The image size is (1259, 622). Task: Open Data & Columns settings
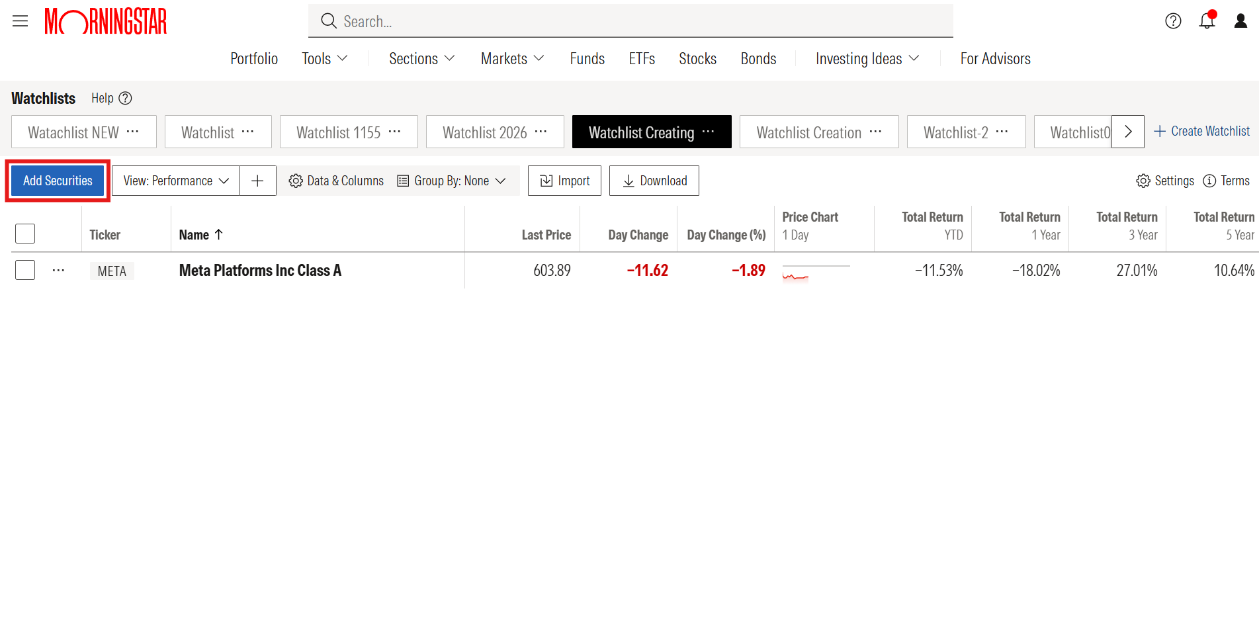336,181
